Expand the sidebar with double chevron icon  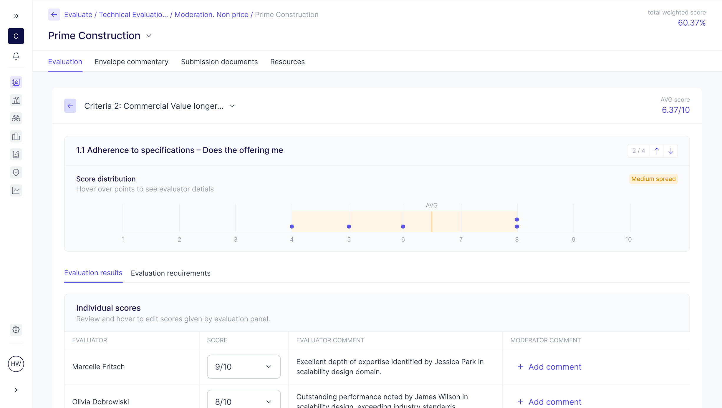[16, 16]
